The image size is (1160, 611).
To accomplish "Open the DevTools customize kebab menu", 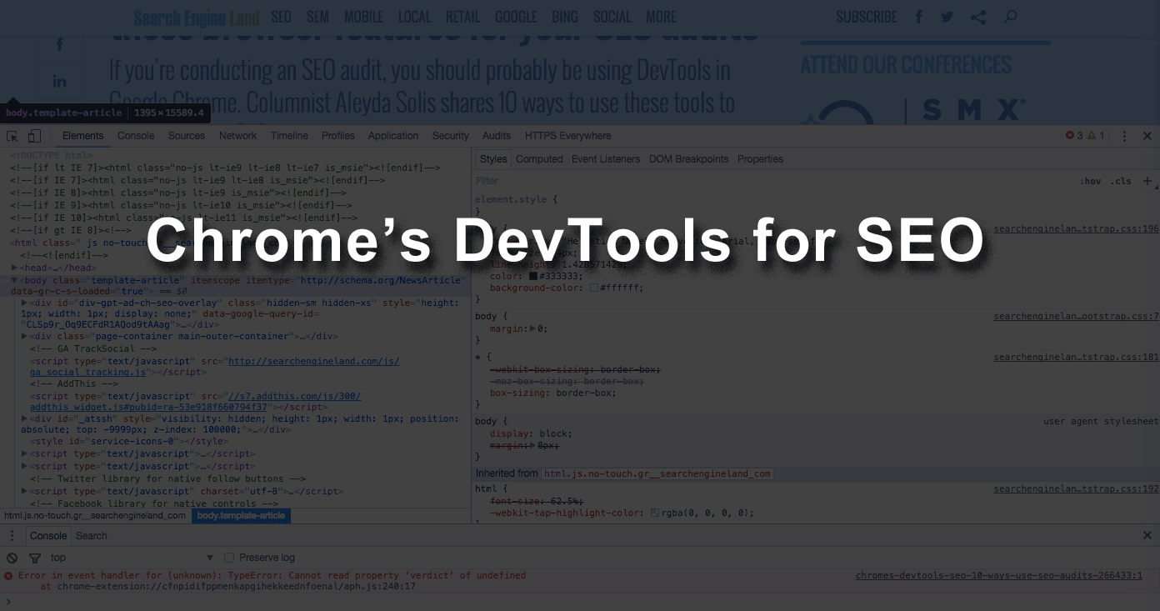I will 1124,136.
